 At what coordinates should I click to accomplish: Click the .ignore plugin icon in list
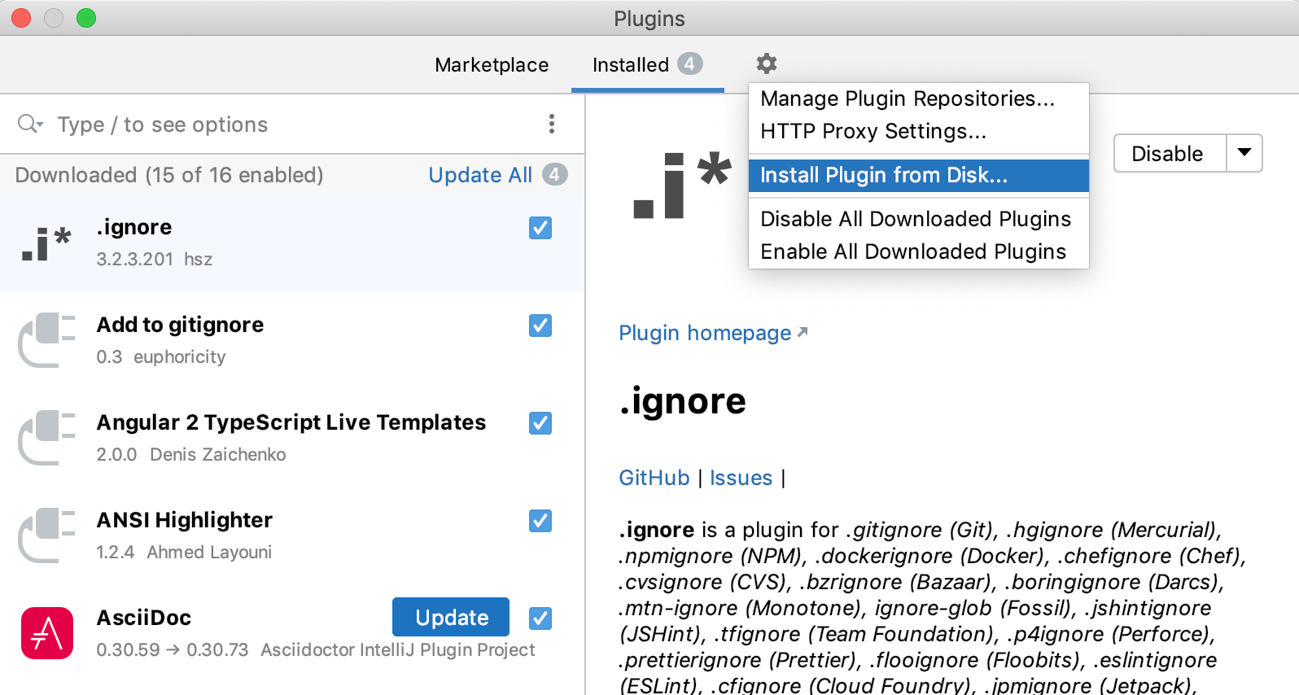coord(46,243)
